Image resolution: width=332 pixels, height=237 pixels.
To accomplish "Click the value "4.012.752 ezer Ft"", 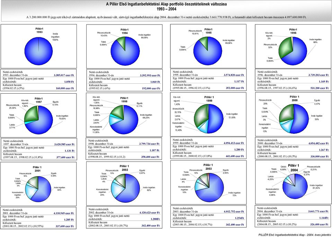I will pyautogui.click(x=234, y=212).
